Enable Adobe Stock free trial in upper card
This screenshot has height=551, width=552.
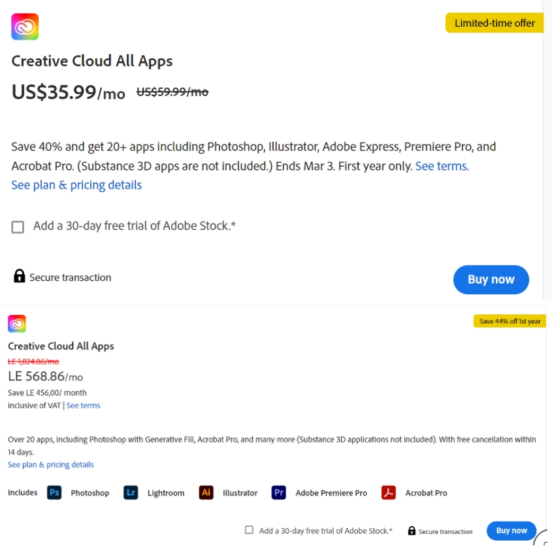(18, 227)
